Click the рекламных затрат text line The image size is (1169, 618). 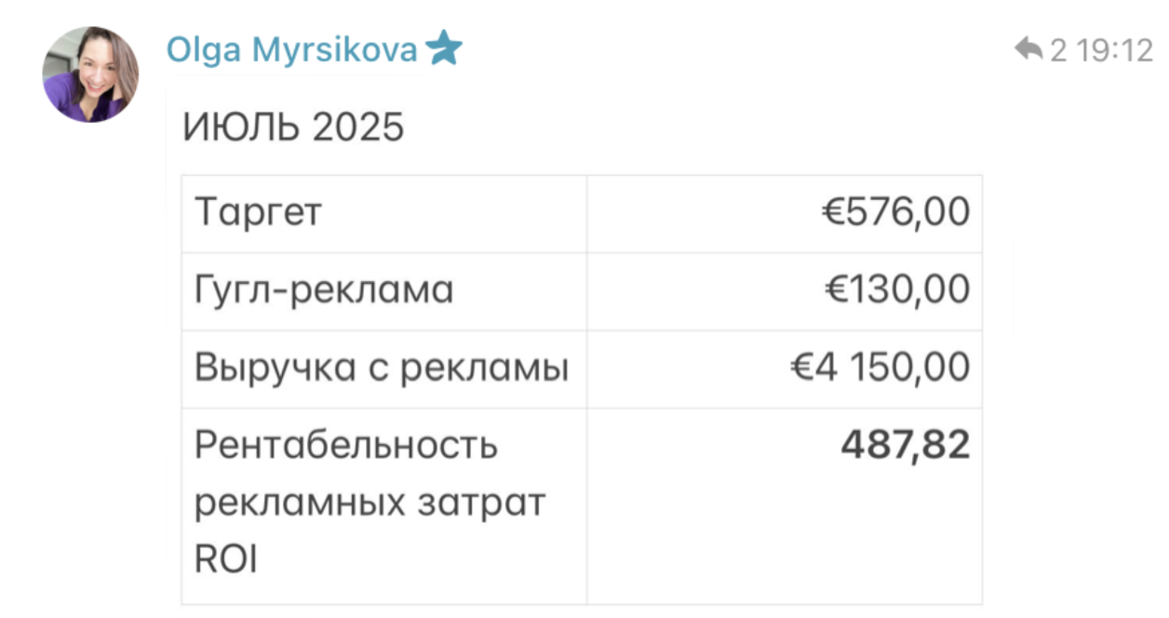[x=370, y=504]
